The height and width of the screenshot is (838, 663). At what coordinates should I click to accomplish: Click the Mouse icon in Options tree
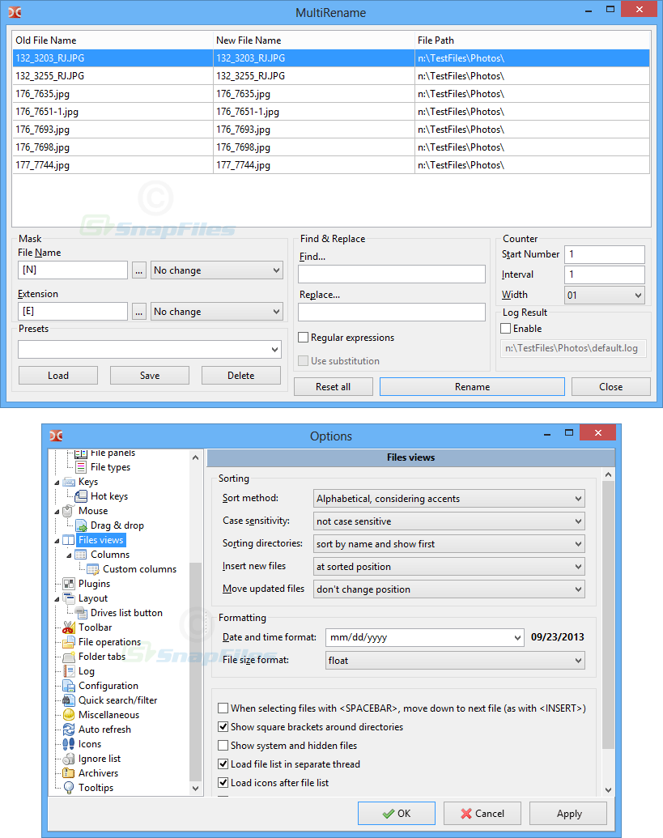click(68, 511)
